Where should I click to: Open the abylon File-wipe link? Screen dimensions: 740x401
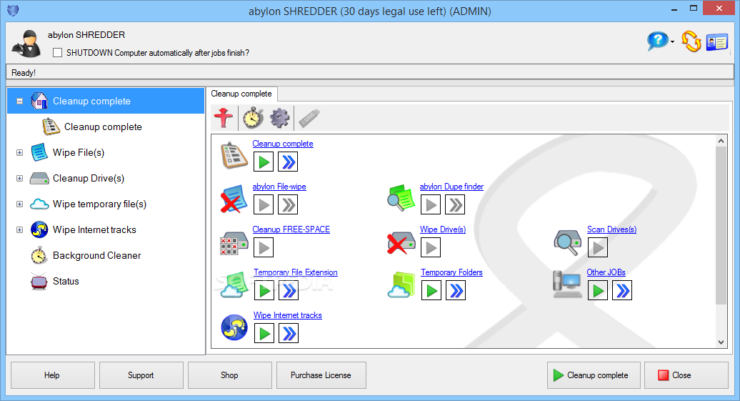click(x=279, y=187)
